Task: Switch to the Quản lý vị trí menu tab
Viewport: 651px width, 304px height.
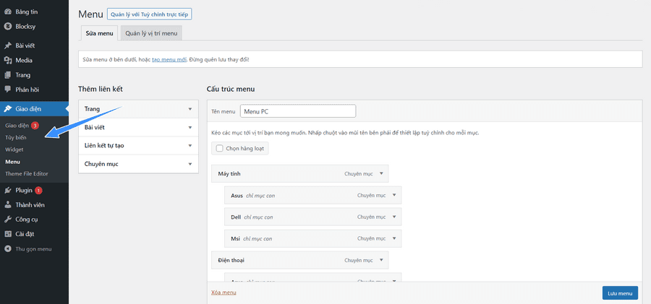Action: coord(151,33)
